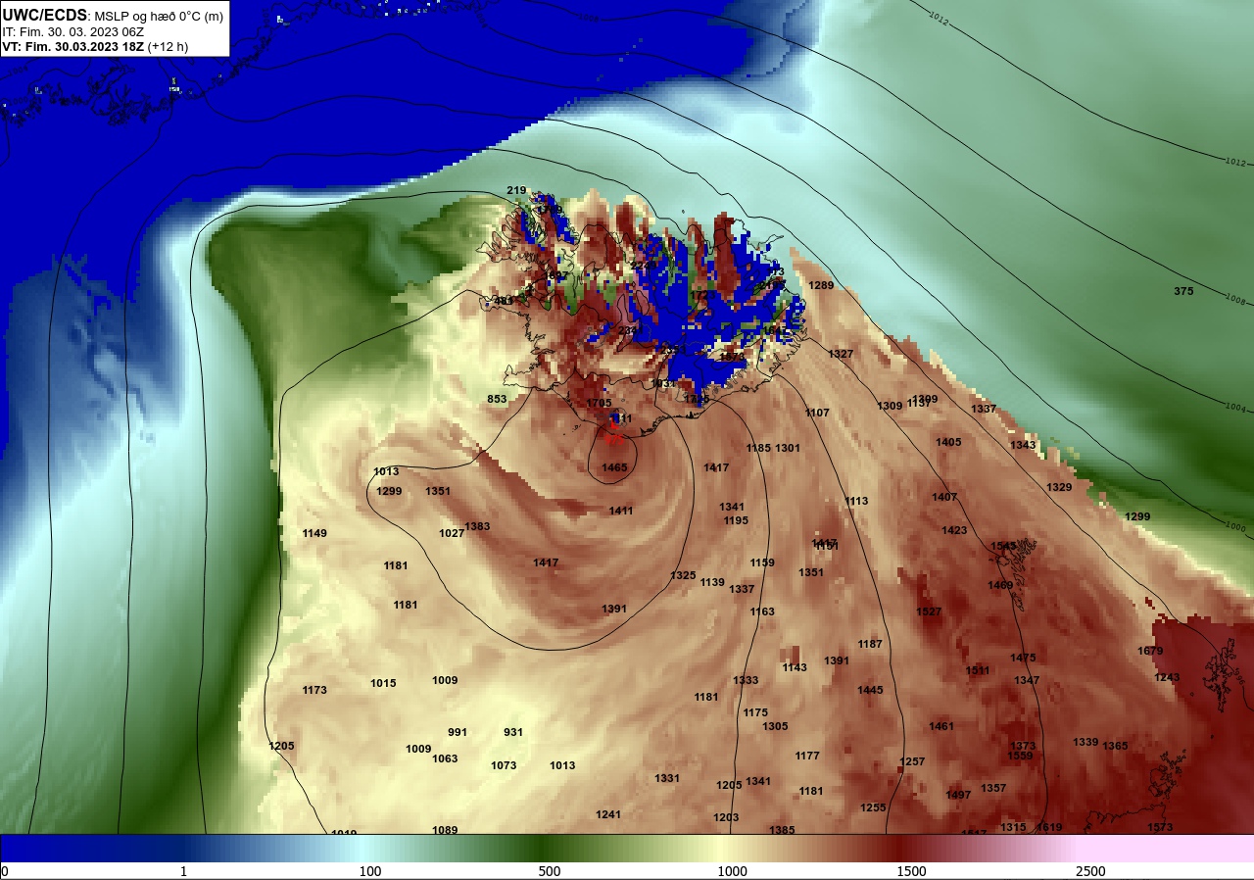The image size is (1254, 880).
Task: Click the 1407 height value
Action: pos(944,497)
